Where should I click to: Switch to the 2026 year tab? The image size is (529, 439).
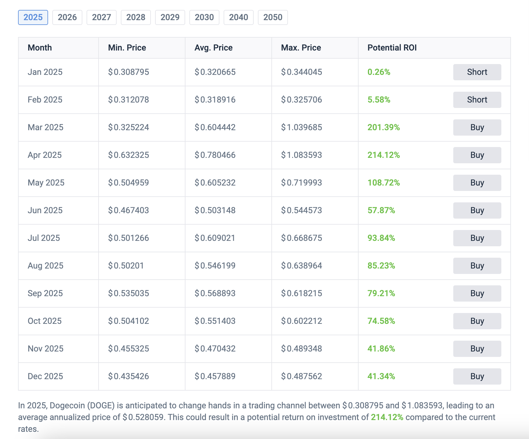pyautogui.click(x=67, y=17)
